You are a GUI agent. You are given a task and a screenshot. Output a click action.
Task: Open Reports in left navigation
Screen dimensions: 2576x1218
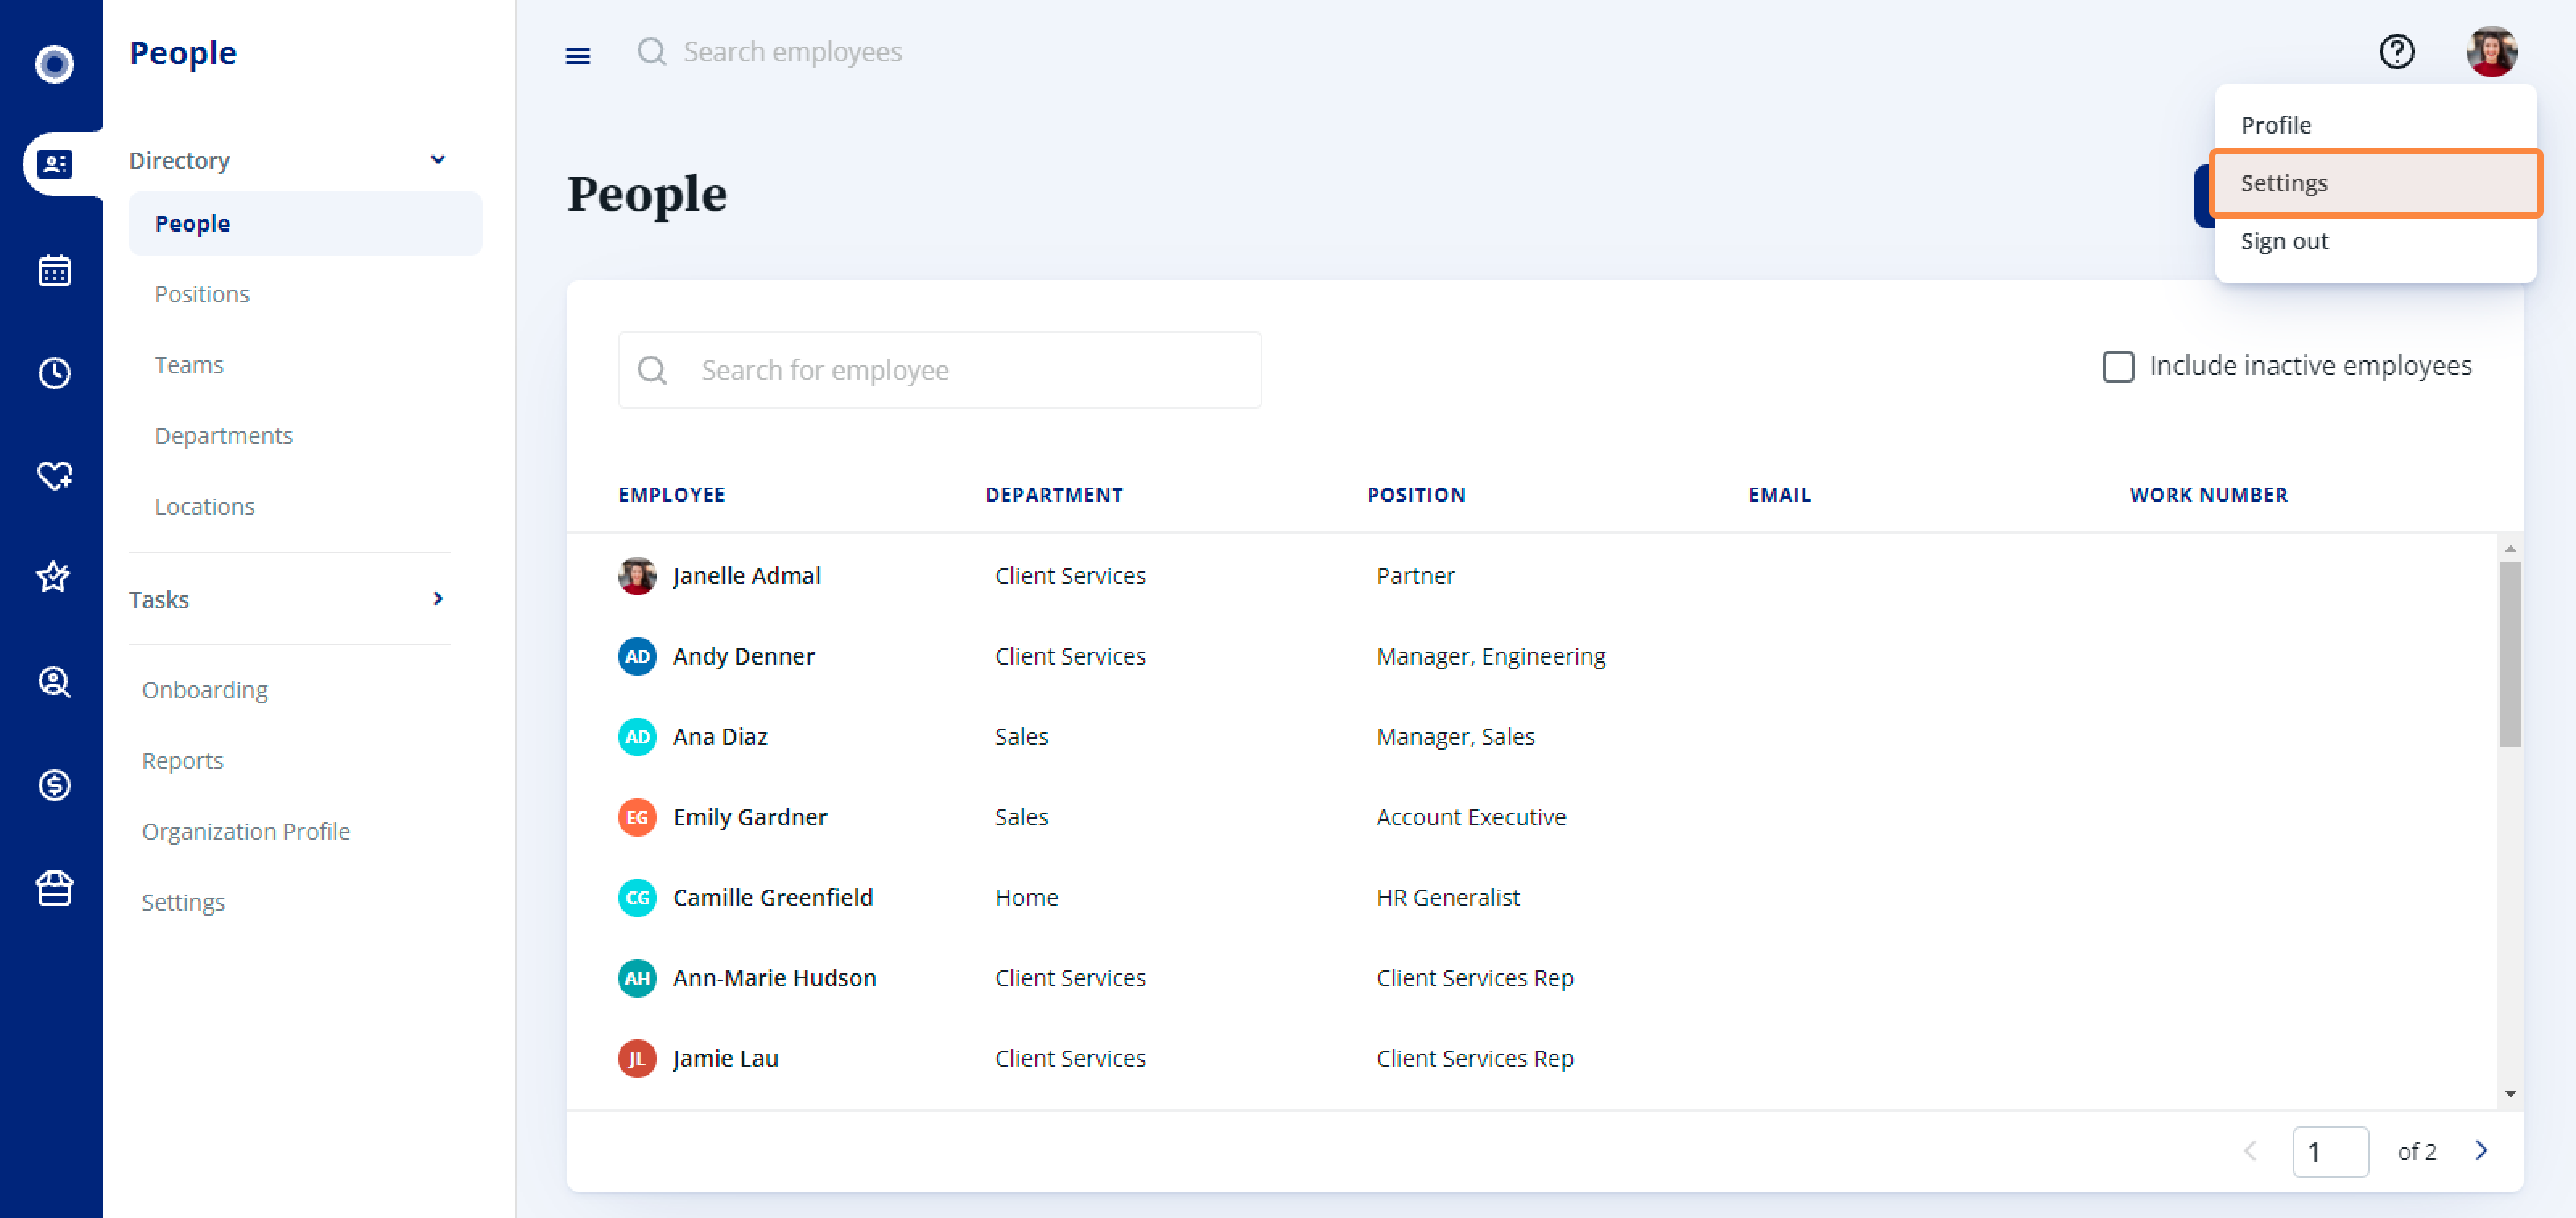pyautogui.click(x=183, y=760)
